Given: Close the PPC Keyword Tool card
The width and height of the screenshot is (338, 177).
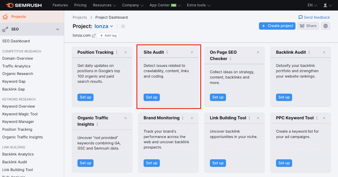Looking at the screenshot, I should [324, 118].
